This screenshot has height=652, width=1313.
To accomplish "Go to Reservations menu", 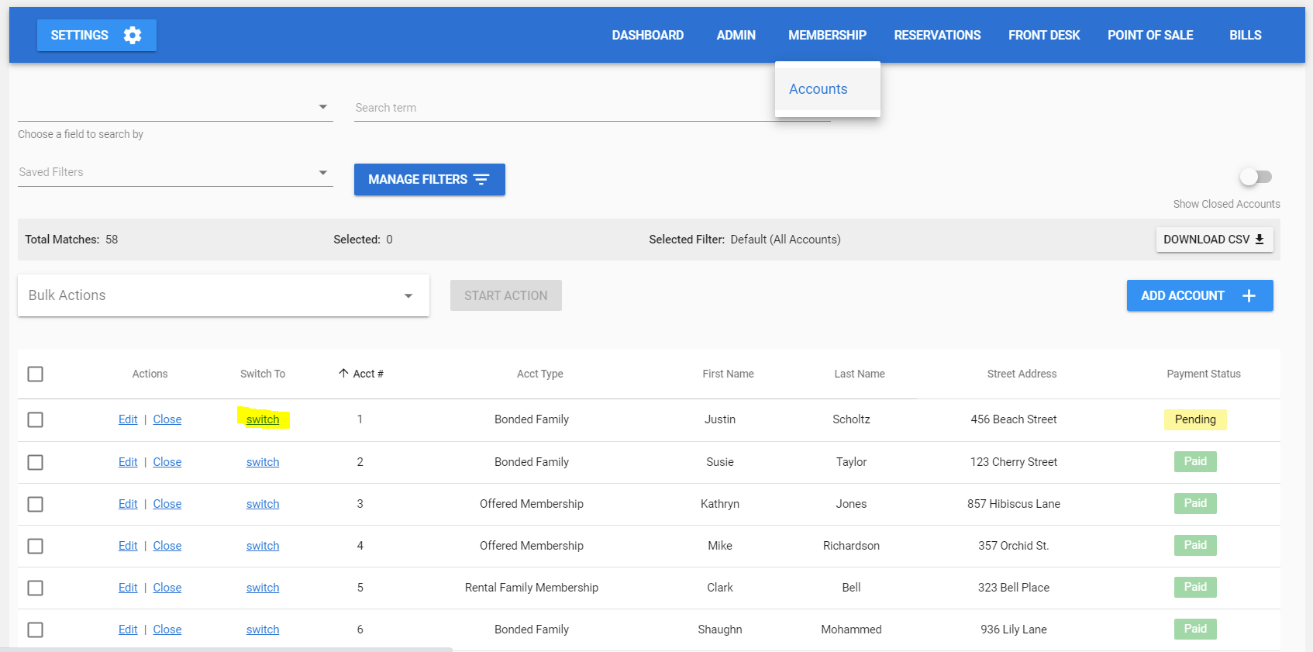I will coord(937,35).
